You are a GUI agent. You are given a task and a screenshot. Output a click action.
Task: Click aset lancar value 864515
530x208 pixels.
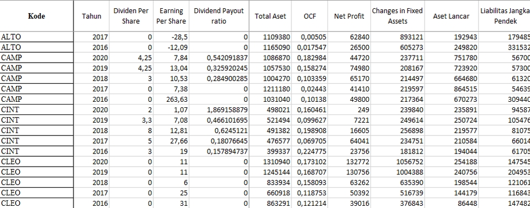point(451,89)
